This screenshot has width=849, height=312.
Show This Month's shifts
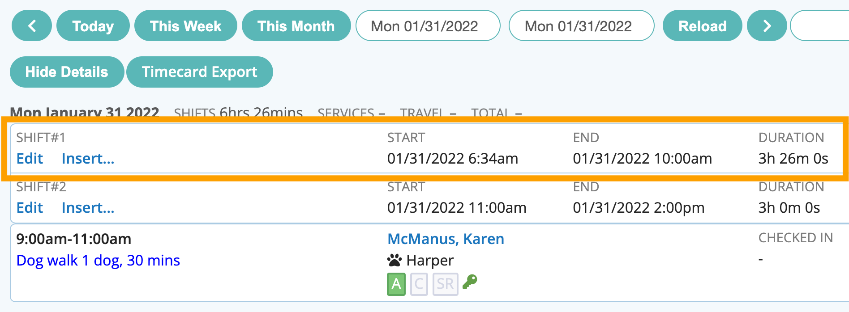pos(296,26)
